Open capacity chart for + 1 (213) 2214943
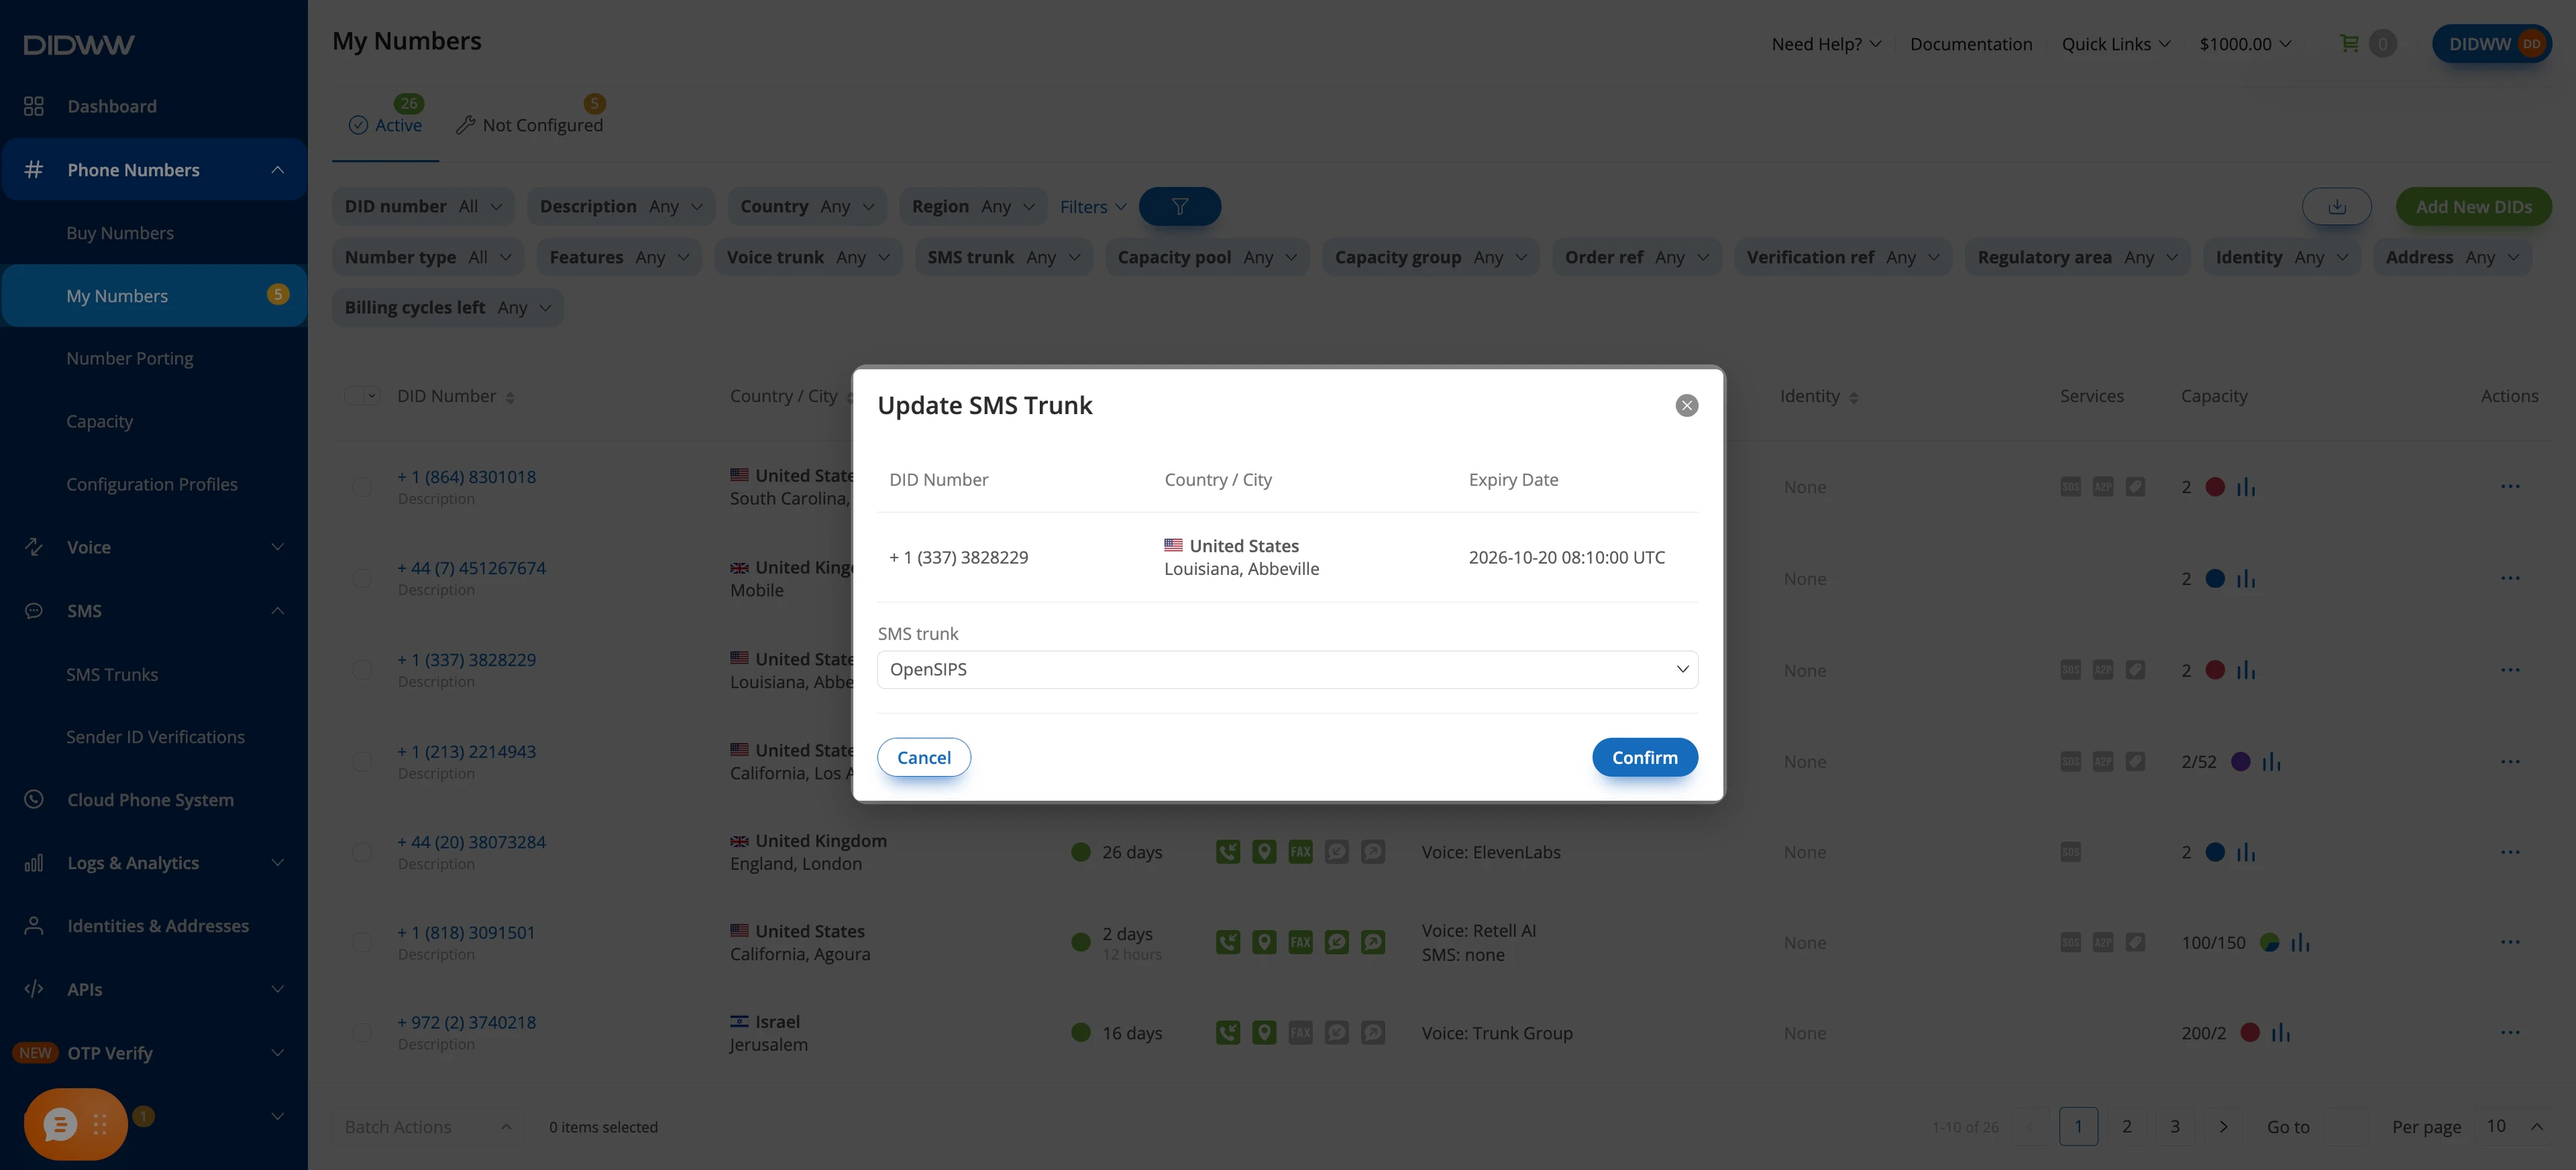This screenshot has height=1170, width=2576. click(x=2271, y=761)
